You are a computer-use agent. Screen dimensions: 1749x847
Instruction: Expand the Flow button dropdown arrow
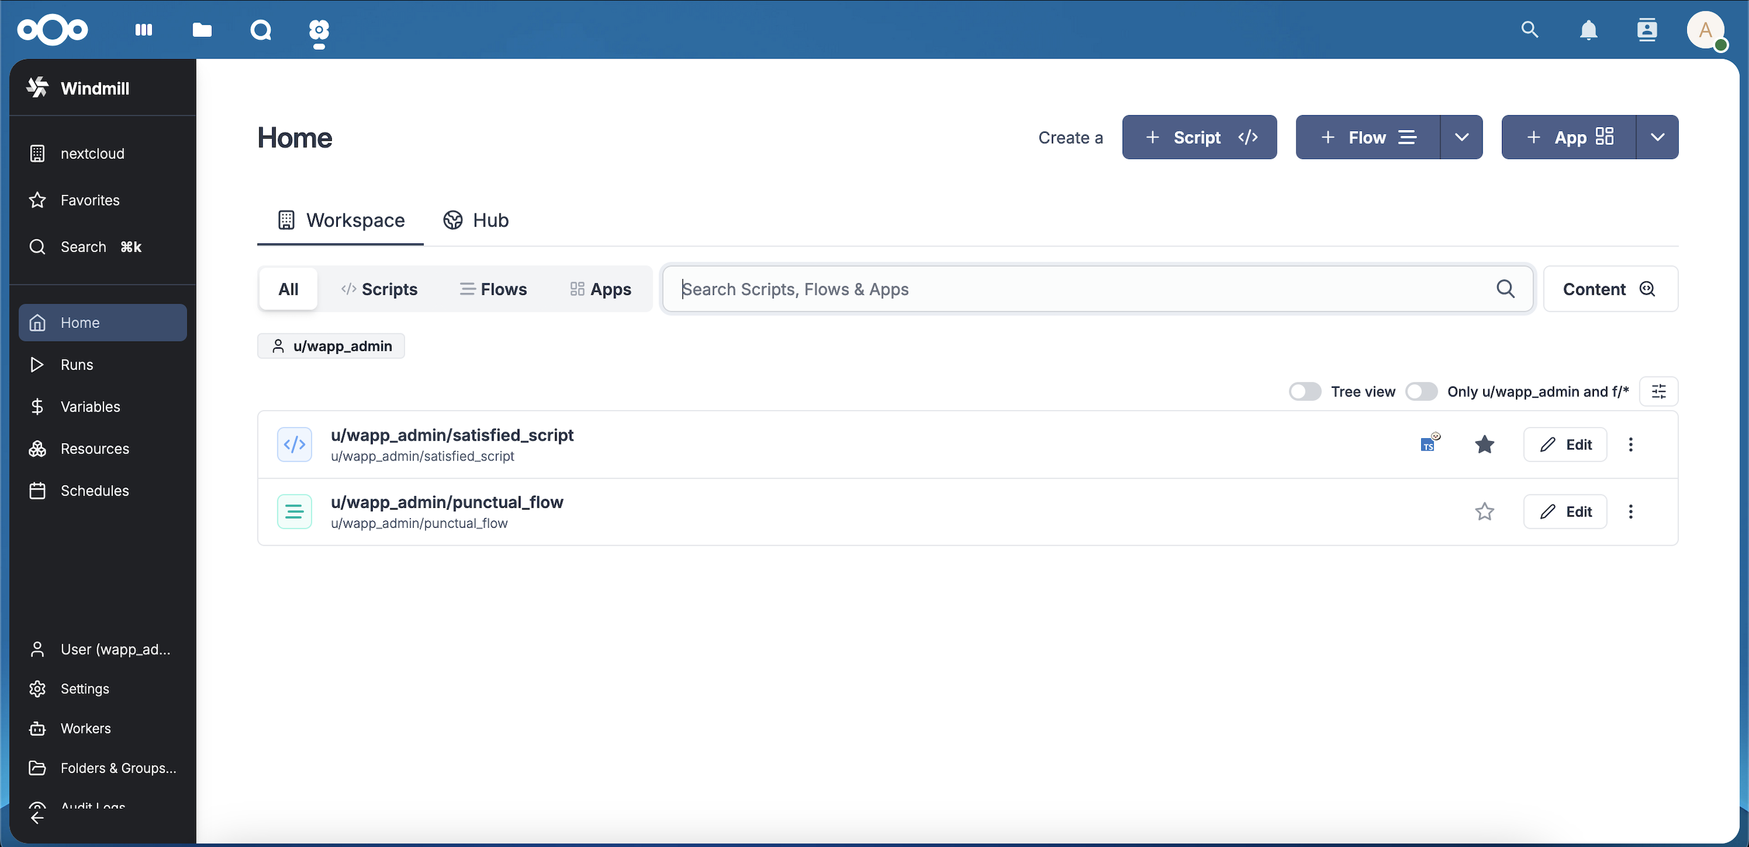tap(1461, 137)
